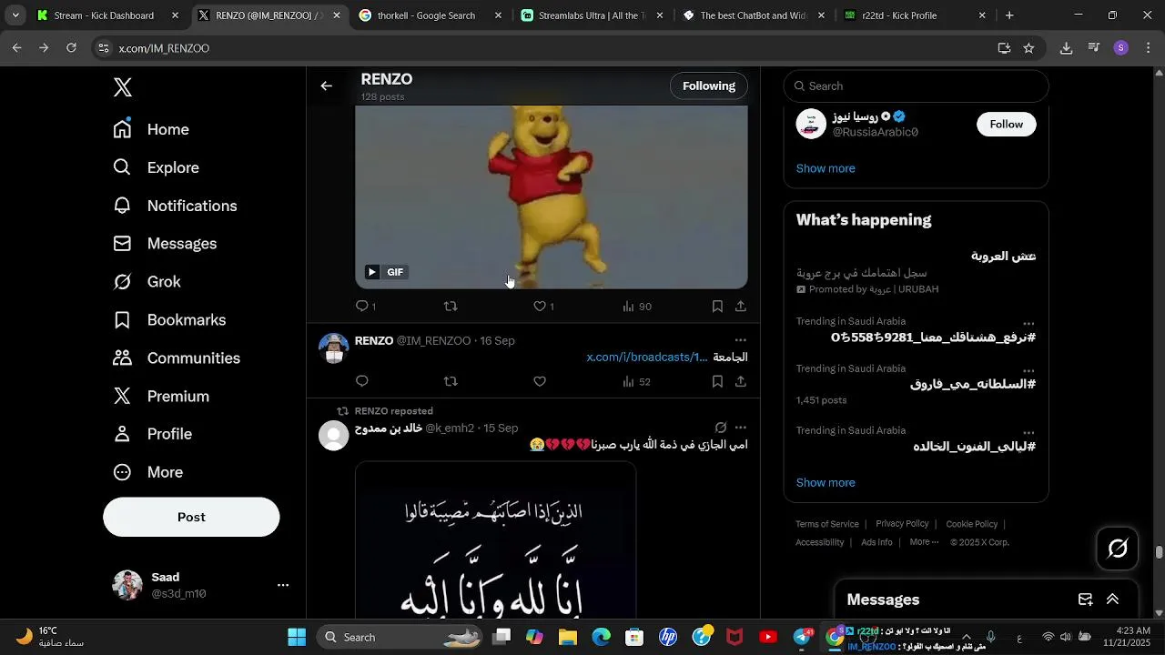Open account menu dots beside Saad
Image resolution: width=1165 pixels, height=655 pixels.
(283, 585)
